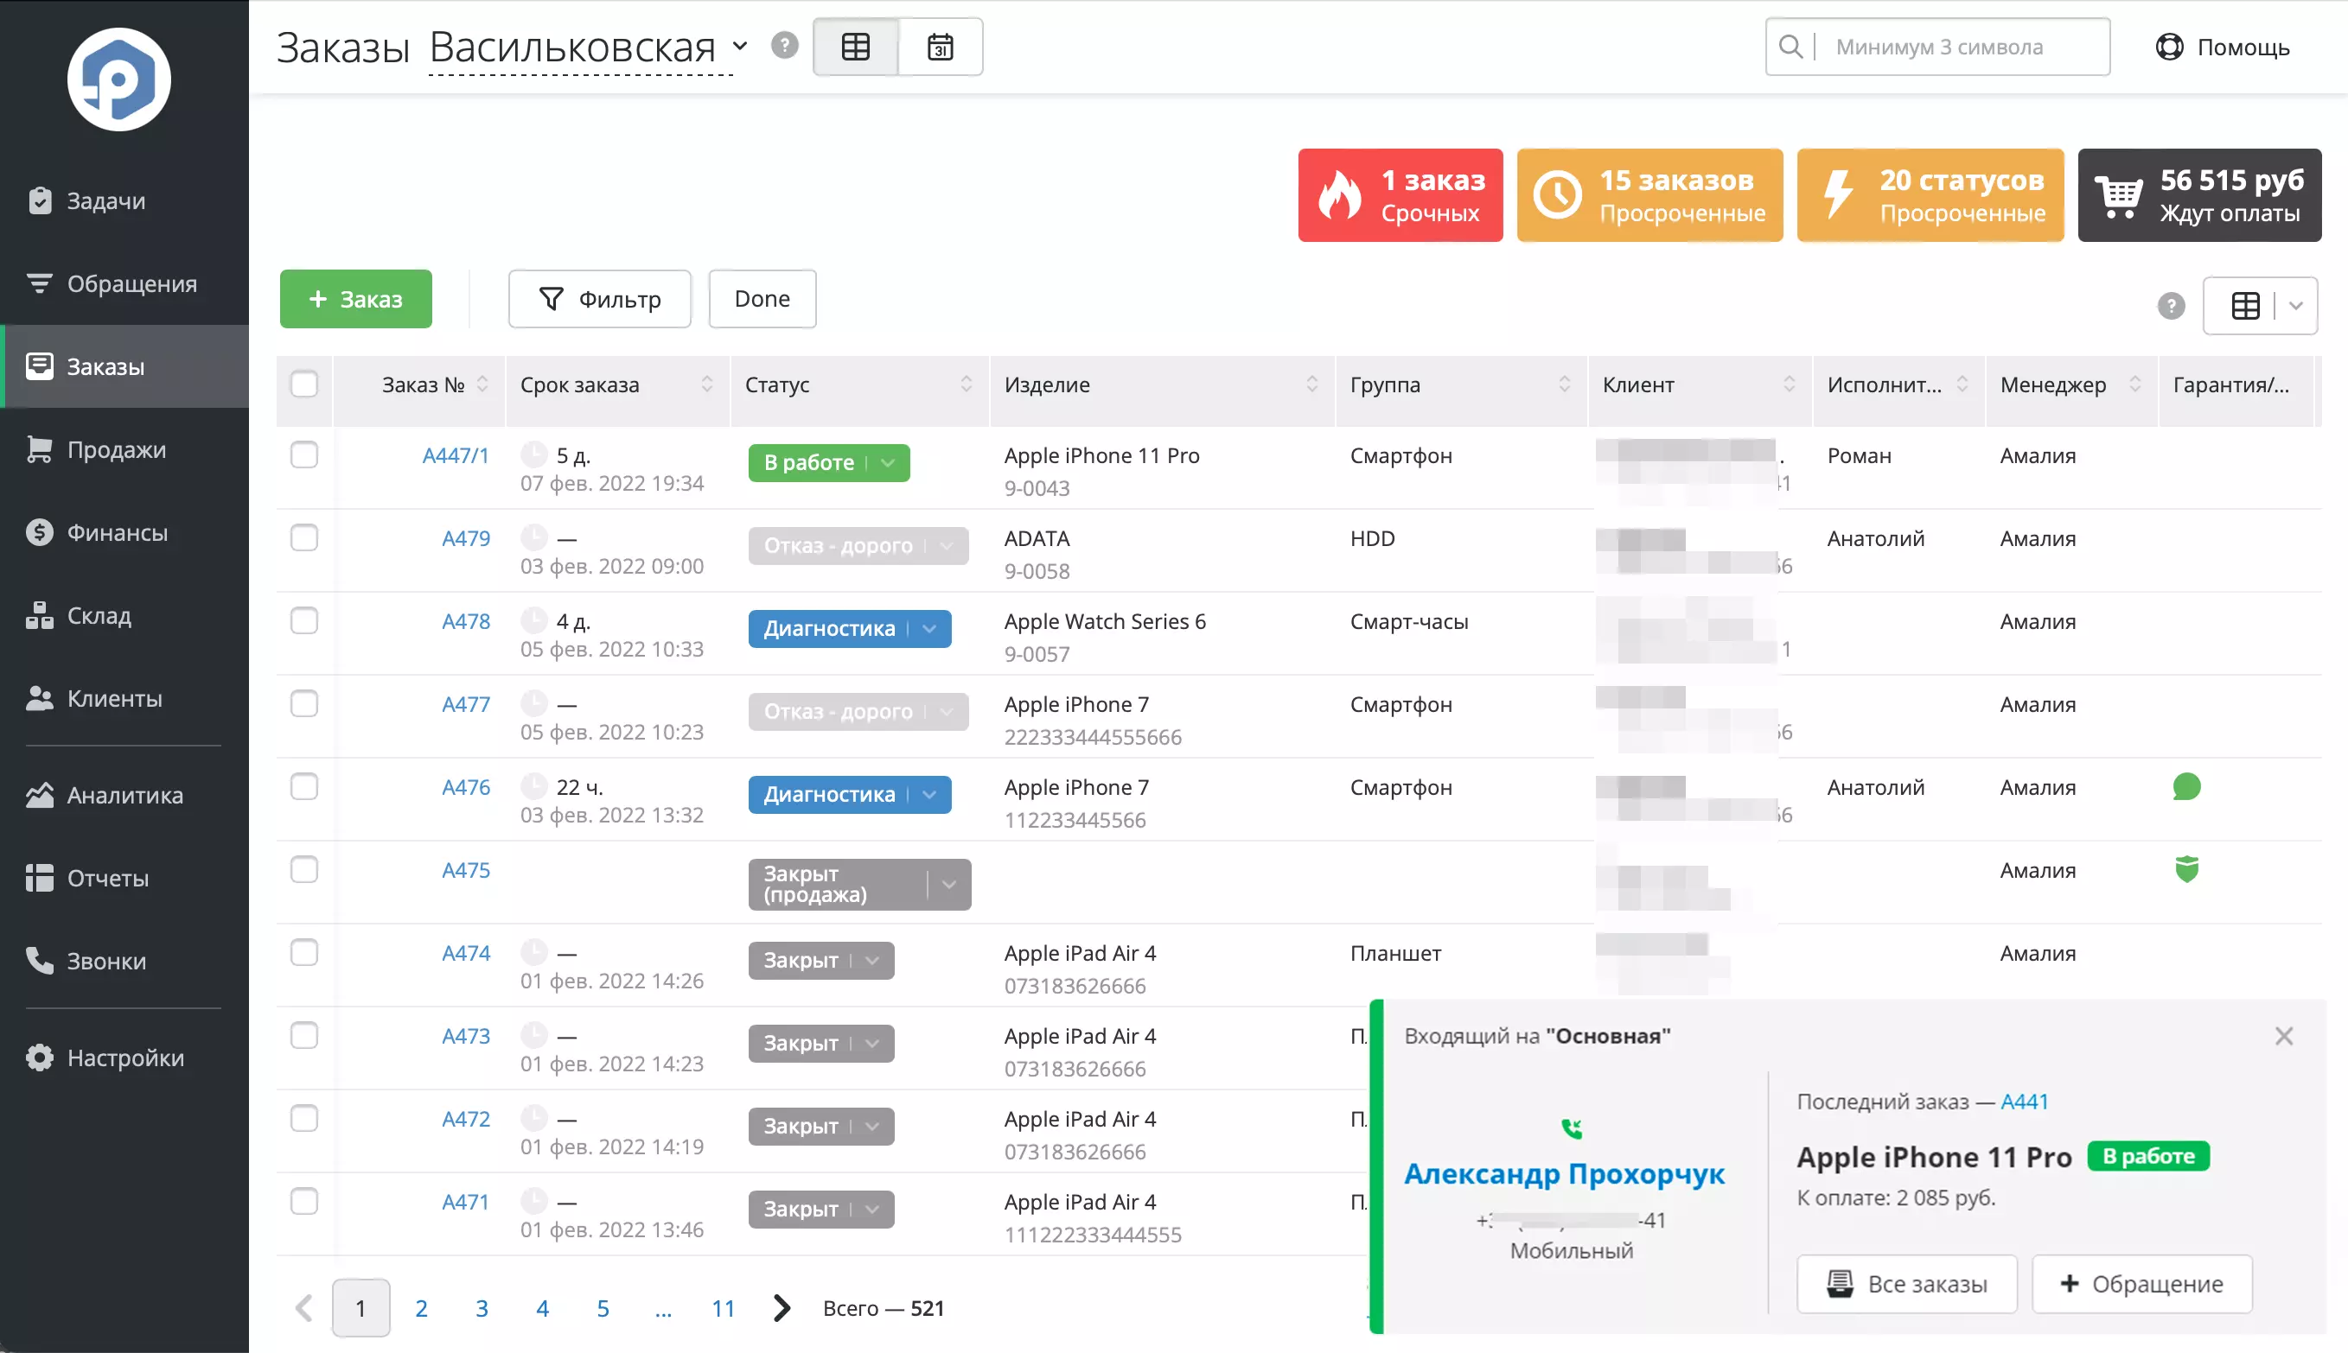This screenshot has width=2348, height=1353.
Task: Open Продажи in sidebar
Action: click(x=124, y=450)
